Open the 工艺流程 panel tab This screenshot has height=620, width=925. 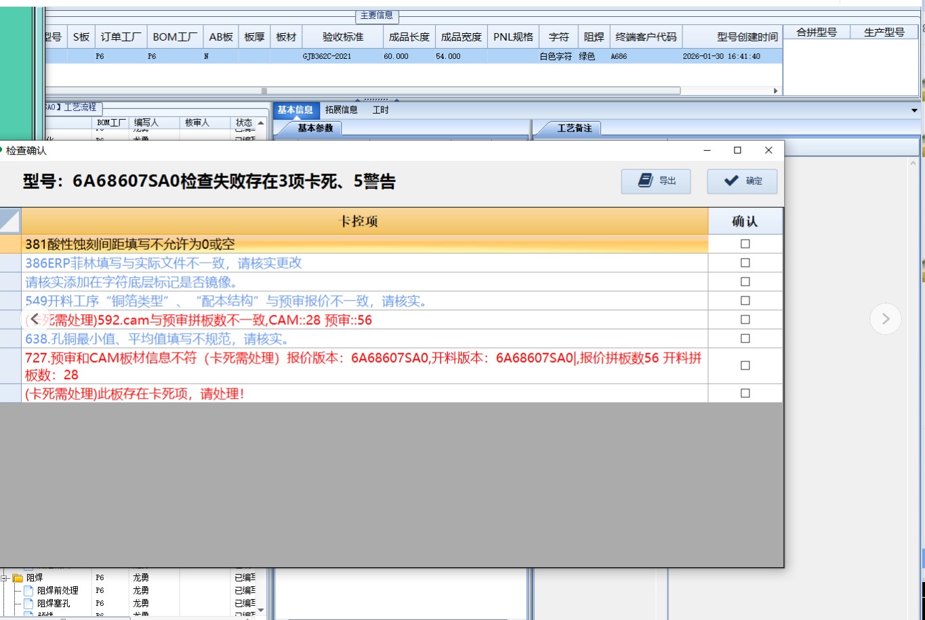coord(73,108)
